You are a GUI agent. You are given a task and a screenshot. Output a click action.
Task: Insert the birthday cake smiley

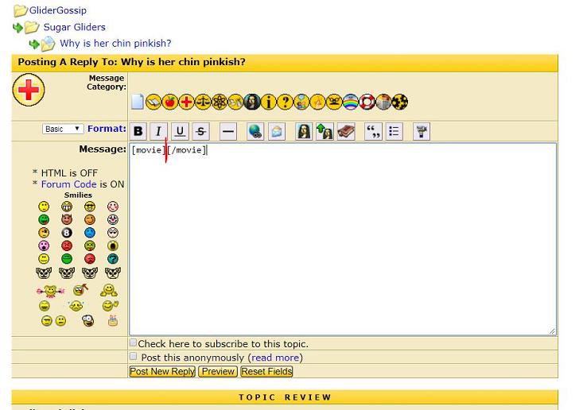[x=113, y=320]
